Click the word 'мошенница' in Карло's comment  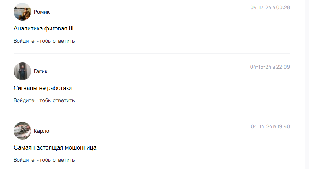coord(80,148)
